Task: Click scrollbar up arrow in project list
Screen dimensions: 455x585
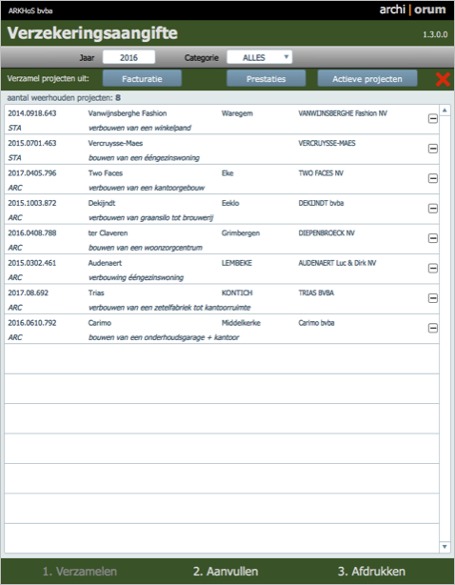Action: 445,111
